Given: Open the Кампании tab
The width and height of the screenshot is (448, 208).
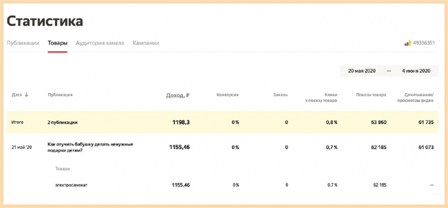Looking at the screenshot, I should pos(146,43).
